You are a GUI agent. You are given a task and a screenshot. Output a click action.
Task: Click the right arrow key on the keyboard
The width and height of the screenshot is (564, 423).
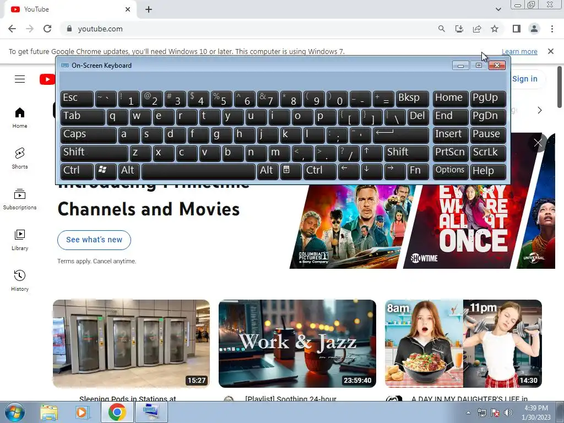point(394,171)
